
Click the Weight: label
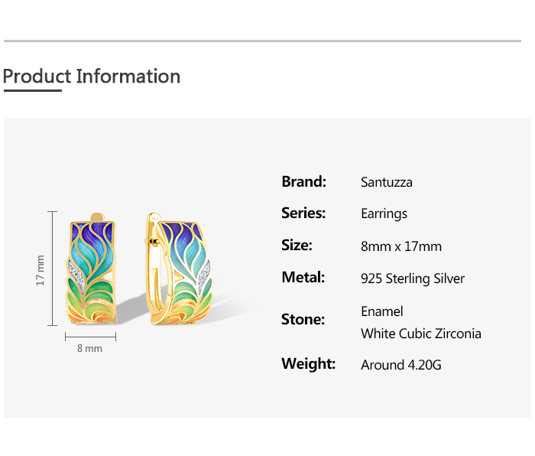pos(308,363)
